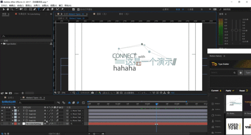
Task: Hide the Text 03 layer
Action: tap(2, 114)
